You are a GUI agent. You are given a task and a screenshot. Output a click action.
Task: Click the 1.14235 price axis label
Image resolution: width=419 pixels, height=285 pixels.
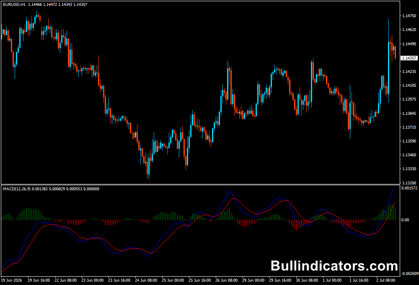(409, 72)
